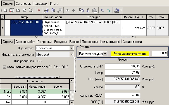Click the Ед. И... column header
Screen dimensions: 169x105
tap(140, 17)
